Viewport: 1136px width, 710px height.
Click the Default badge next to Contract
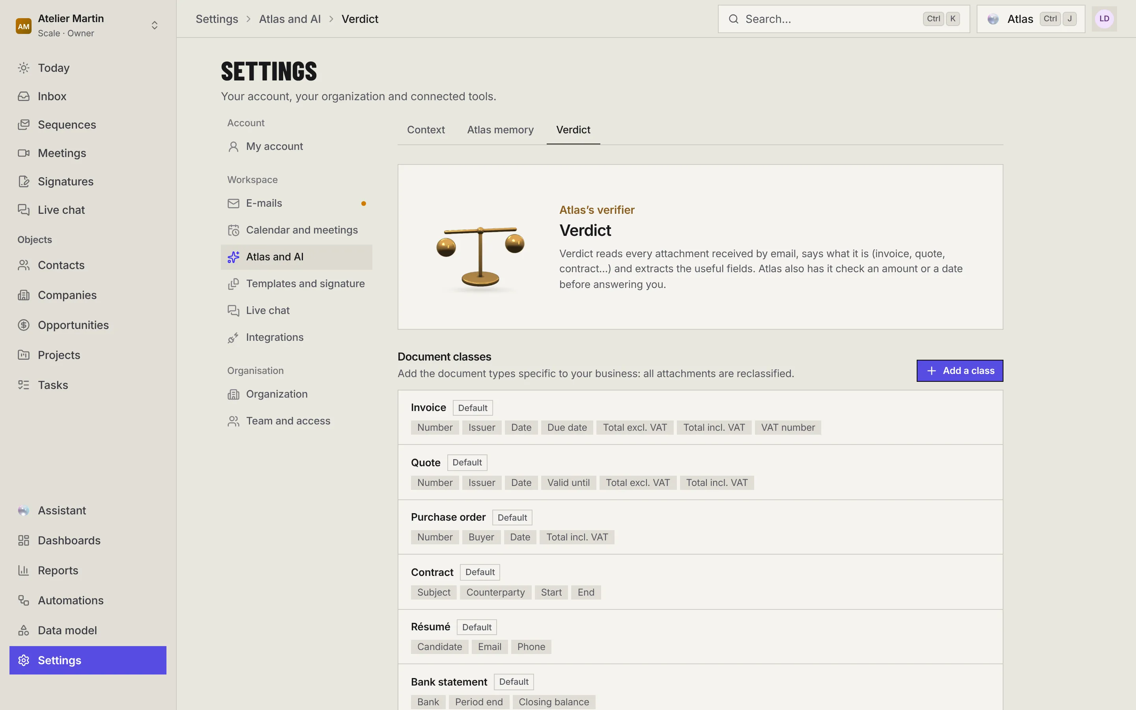point(480,572)
